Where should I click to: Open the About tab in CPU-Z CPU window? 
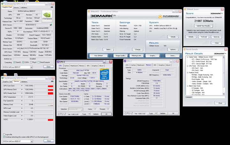click(101, 66)
